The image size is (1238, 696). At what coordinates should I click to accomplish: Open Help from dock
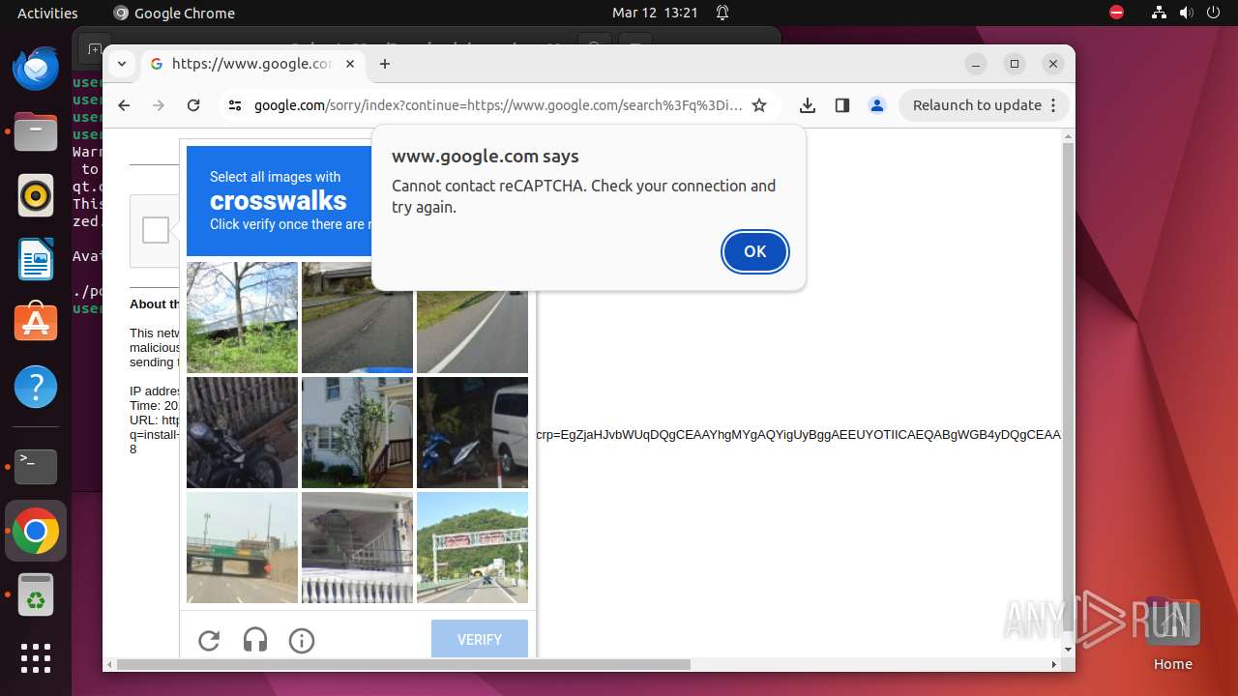(x=36, y=387)
